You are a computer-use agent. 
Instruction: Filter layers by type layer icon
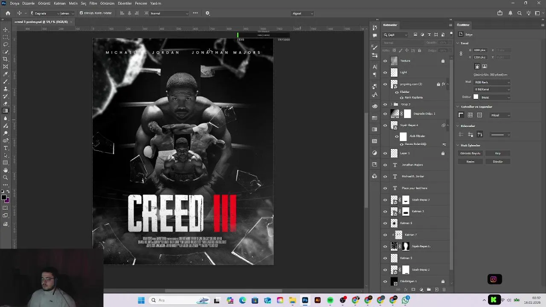click(429, 35)
